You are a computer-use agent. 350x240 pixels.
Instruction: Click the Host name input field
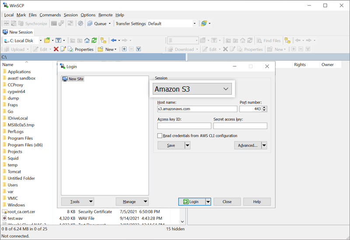pyautogui.click(x=197, y=109)
